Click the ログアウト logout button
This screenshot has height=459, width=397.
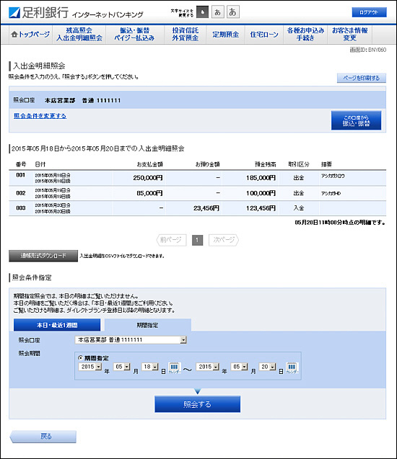[369, 12]
